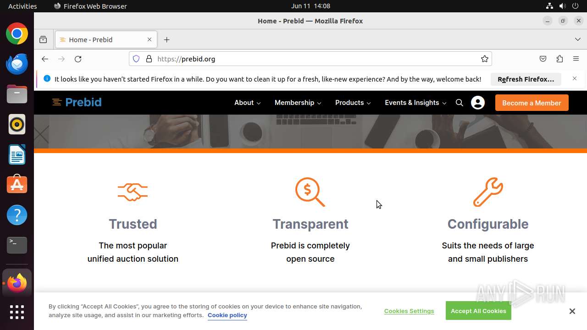Image resolution: width=587 pixels, height=330 pixels.
Task: Launch Thunderbird mail from the dock
Action: (17, 64)
